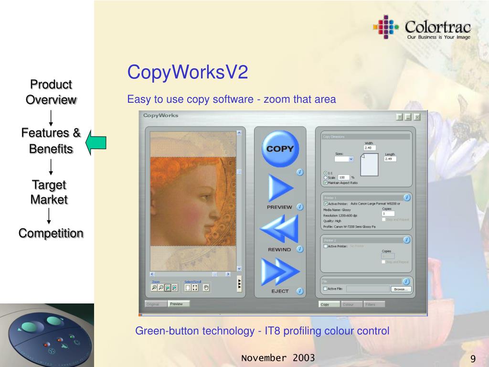Click the horizontal scrollbar thumb

(x=214, y=274)
